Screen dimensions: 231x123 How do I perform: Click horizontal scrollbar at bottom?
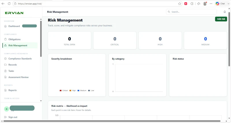[112, 121]
